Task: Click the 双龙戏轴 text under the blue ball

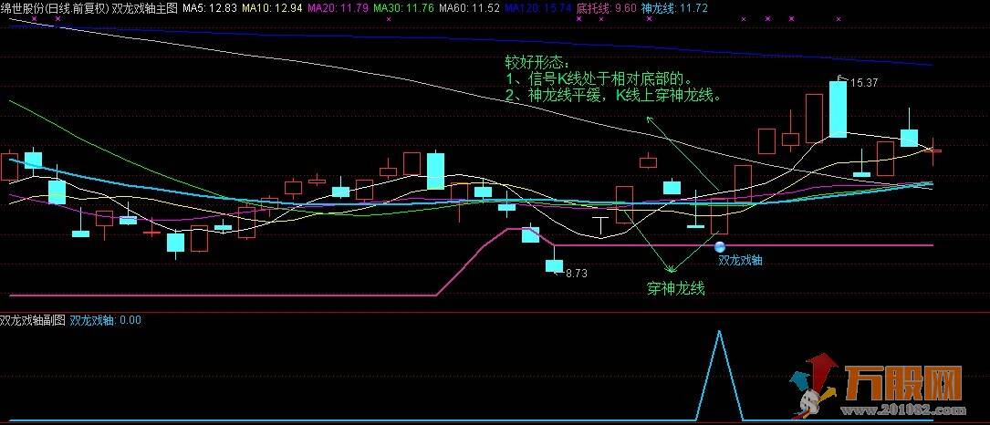Action: point(741,260)
